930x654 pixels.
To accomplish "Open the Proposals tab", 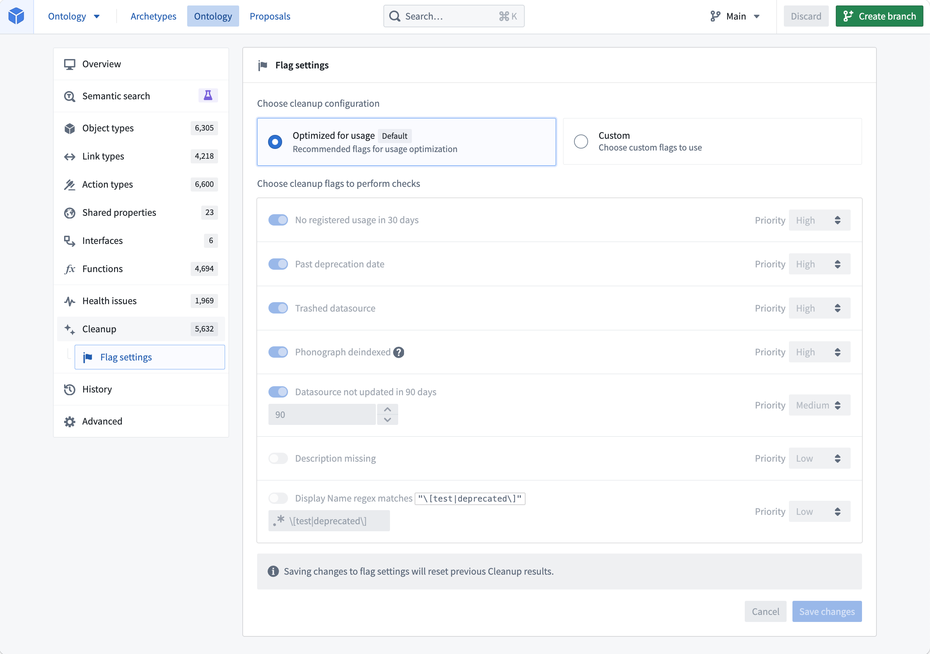I will (x=270, y=16).
